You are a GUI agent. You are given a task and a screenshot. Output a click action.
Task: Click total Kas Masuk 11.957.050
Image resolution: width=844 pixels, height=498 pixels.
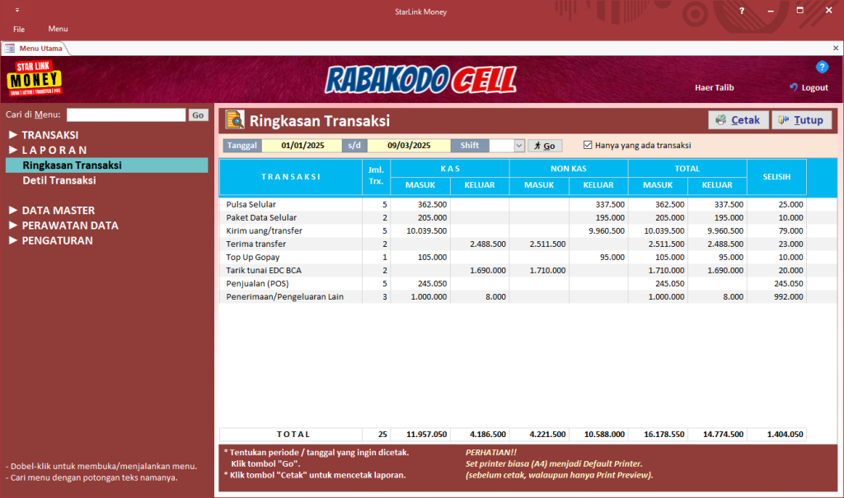pos(426,434)
